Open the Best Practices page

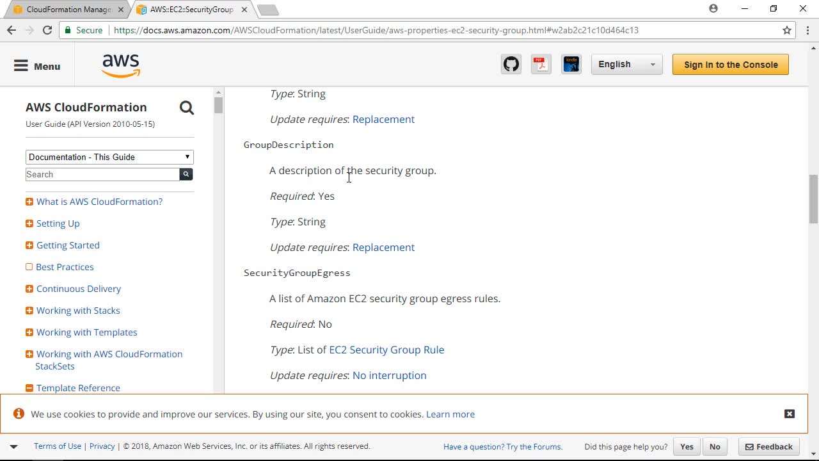pyautogui.click(x=65, y=267)
